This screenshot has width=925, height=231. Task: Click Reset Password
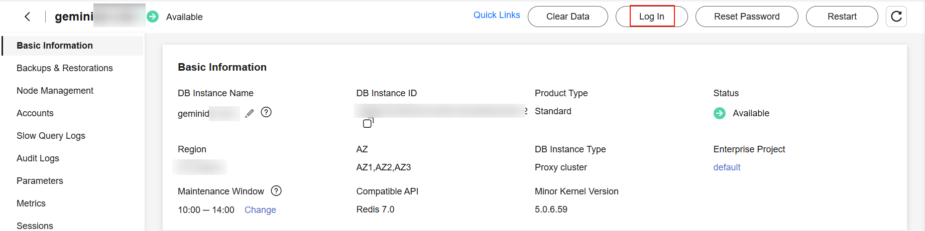tap(746, 17)
